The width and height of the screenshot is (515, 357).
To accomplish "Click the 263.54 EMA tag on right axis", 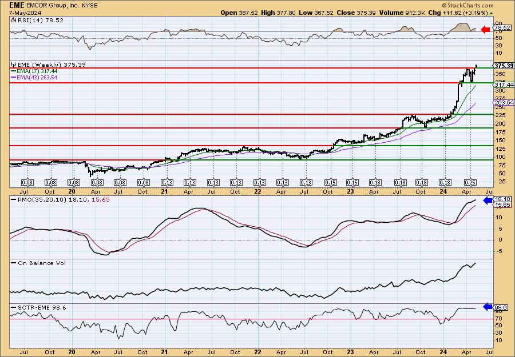I will point(504,103).
